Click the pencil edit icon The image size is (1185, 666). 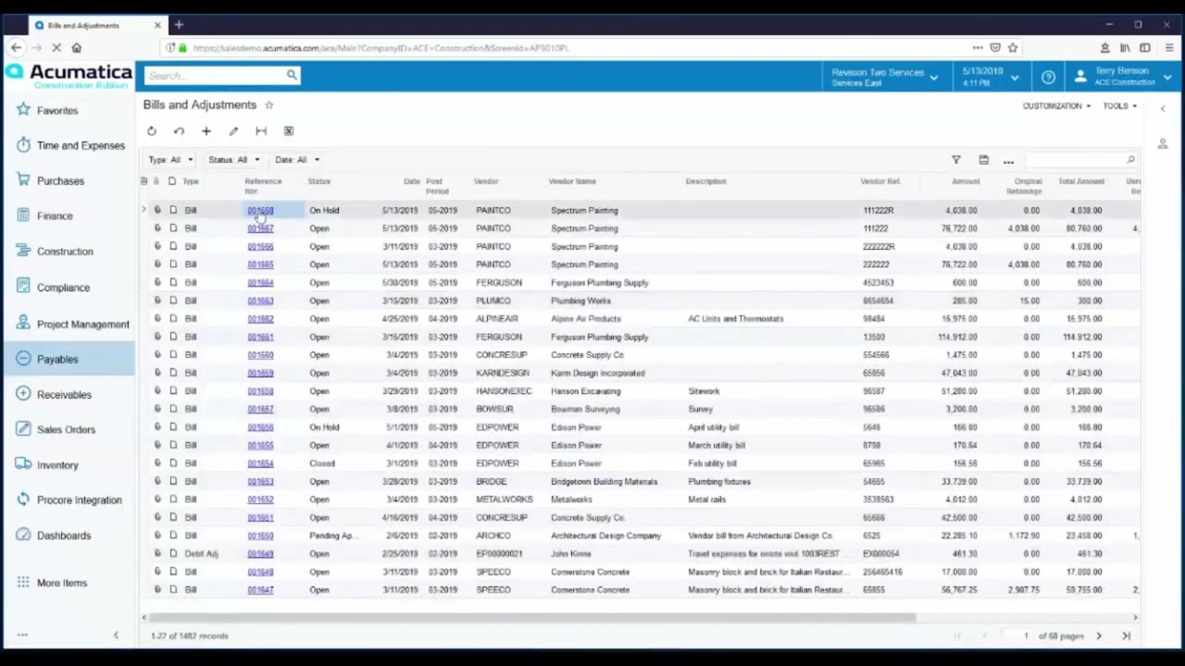click(233, 131)
